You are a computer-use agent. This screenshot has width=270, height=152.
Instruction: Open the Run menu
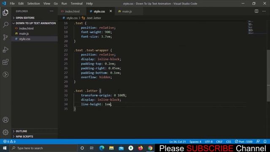[64, 3]
